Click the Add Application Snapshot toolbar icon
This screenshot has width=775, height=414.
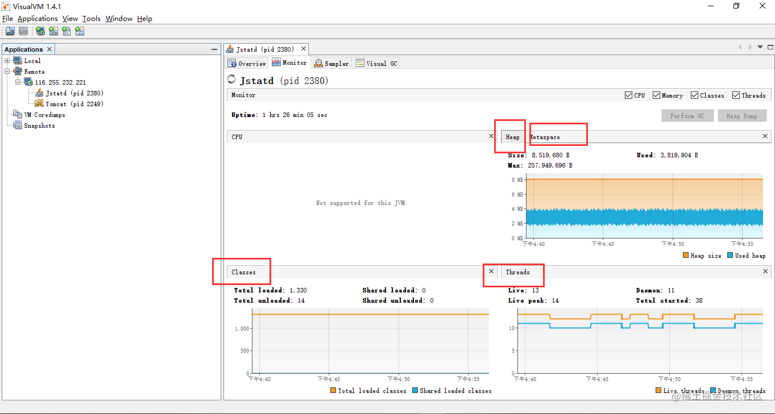pyautogui.click(x=80, y=31)
